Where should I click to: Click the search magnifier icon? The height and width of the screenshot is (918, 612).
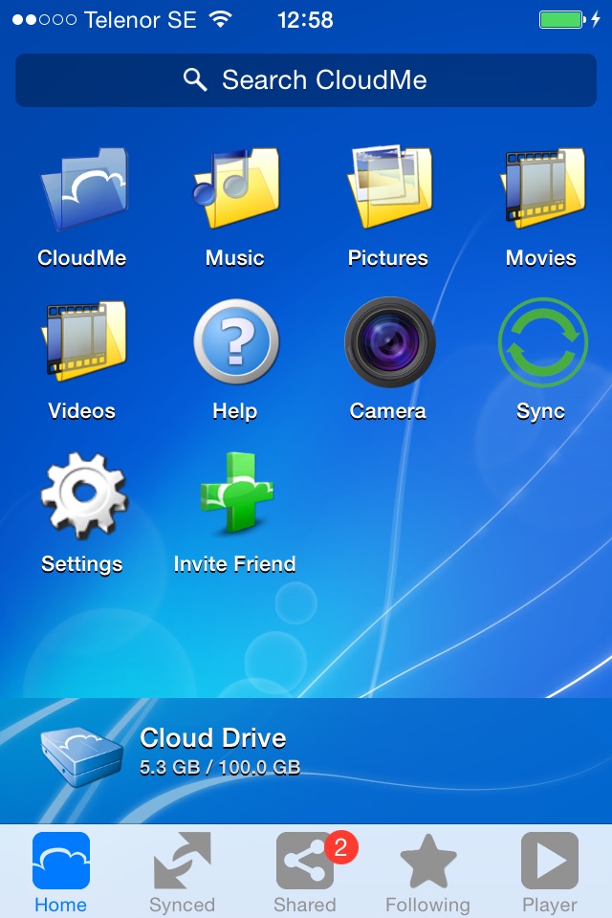195,79
